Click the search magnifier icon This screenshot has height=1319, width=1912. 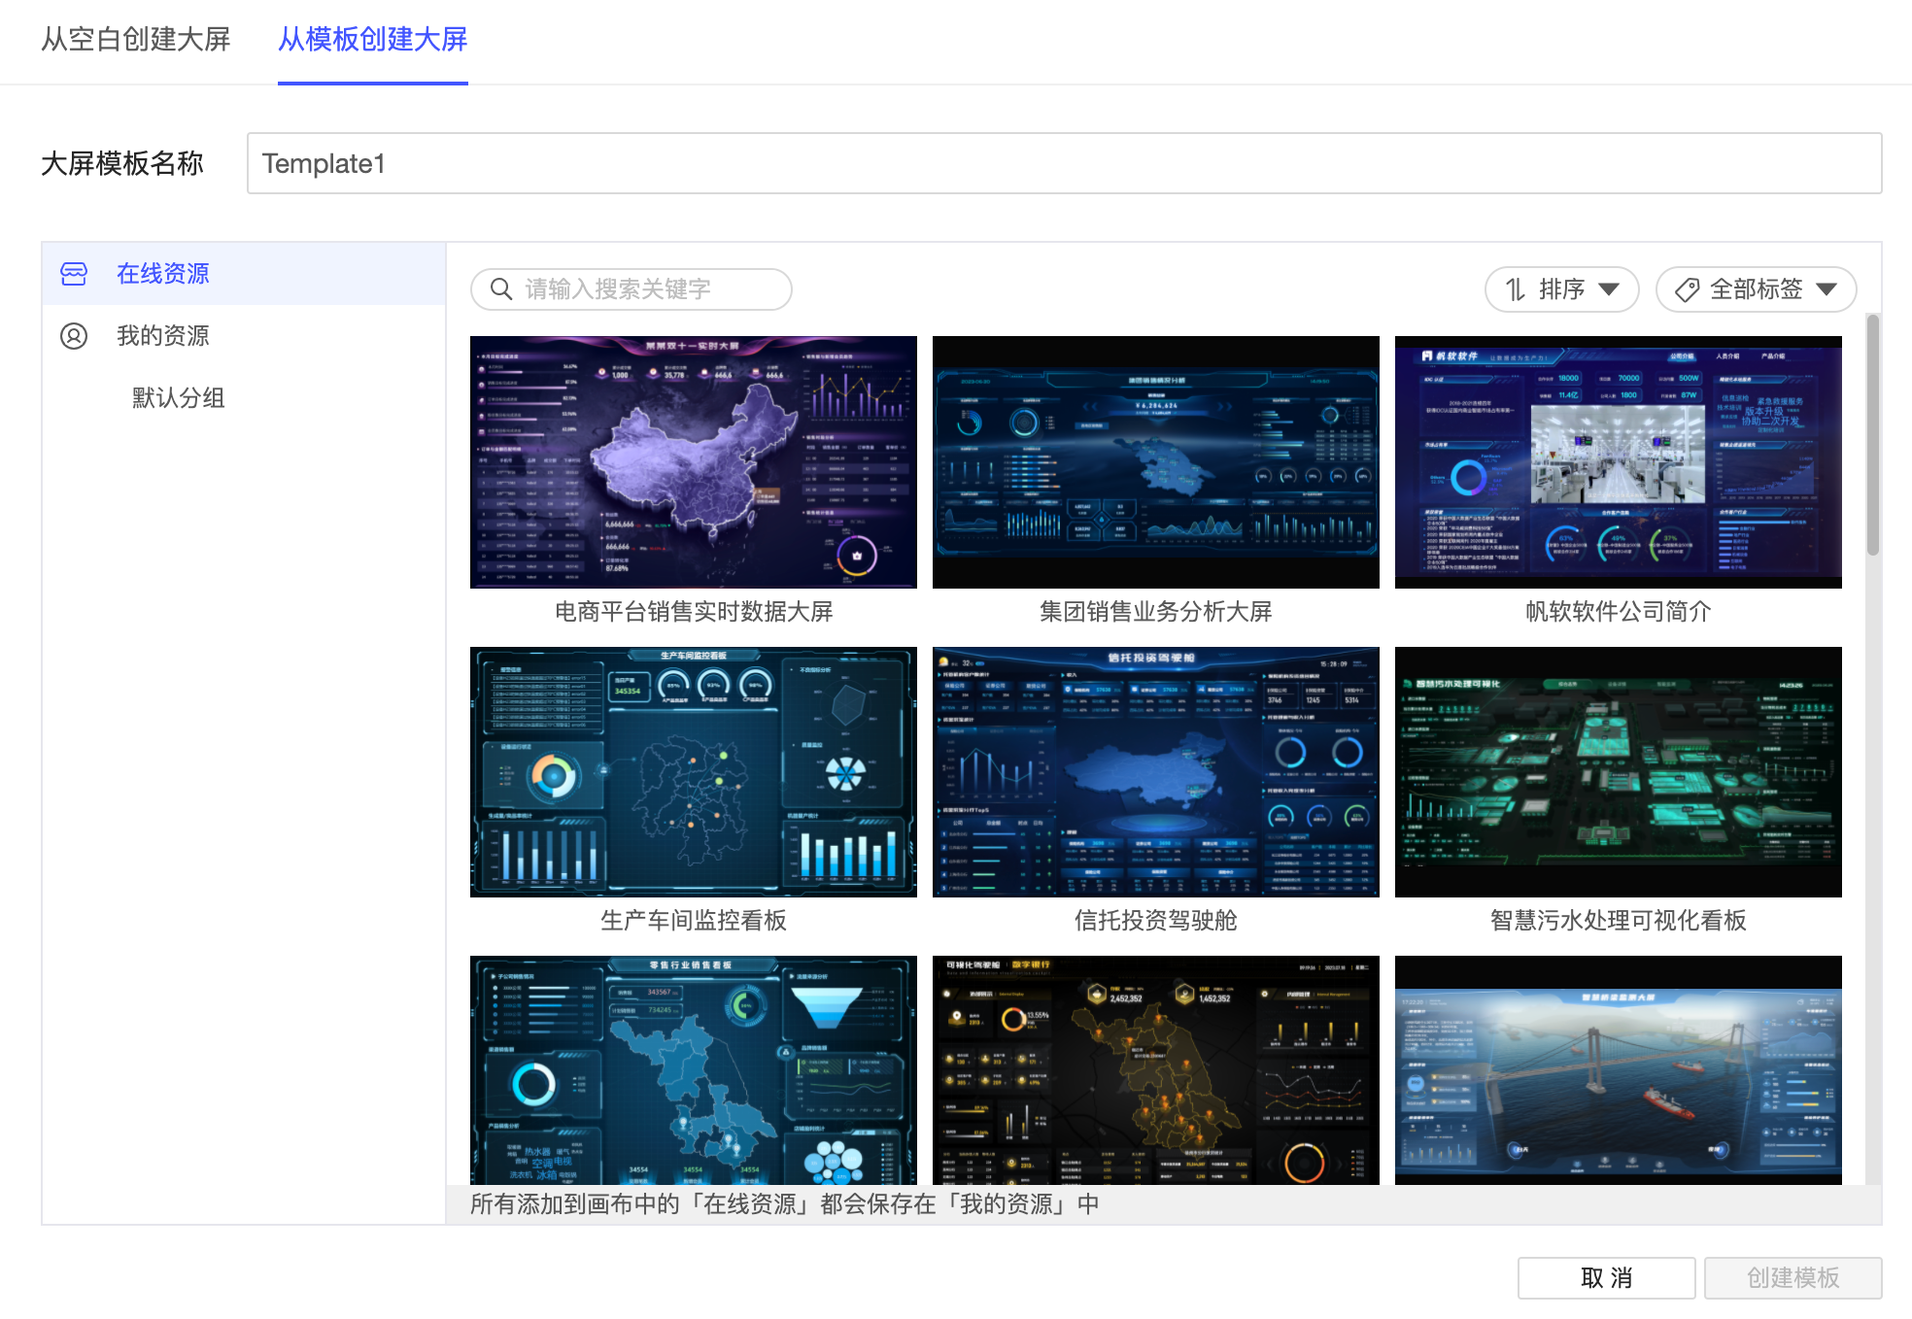click(501, 289)
